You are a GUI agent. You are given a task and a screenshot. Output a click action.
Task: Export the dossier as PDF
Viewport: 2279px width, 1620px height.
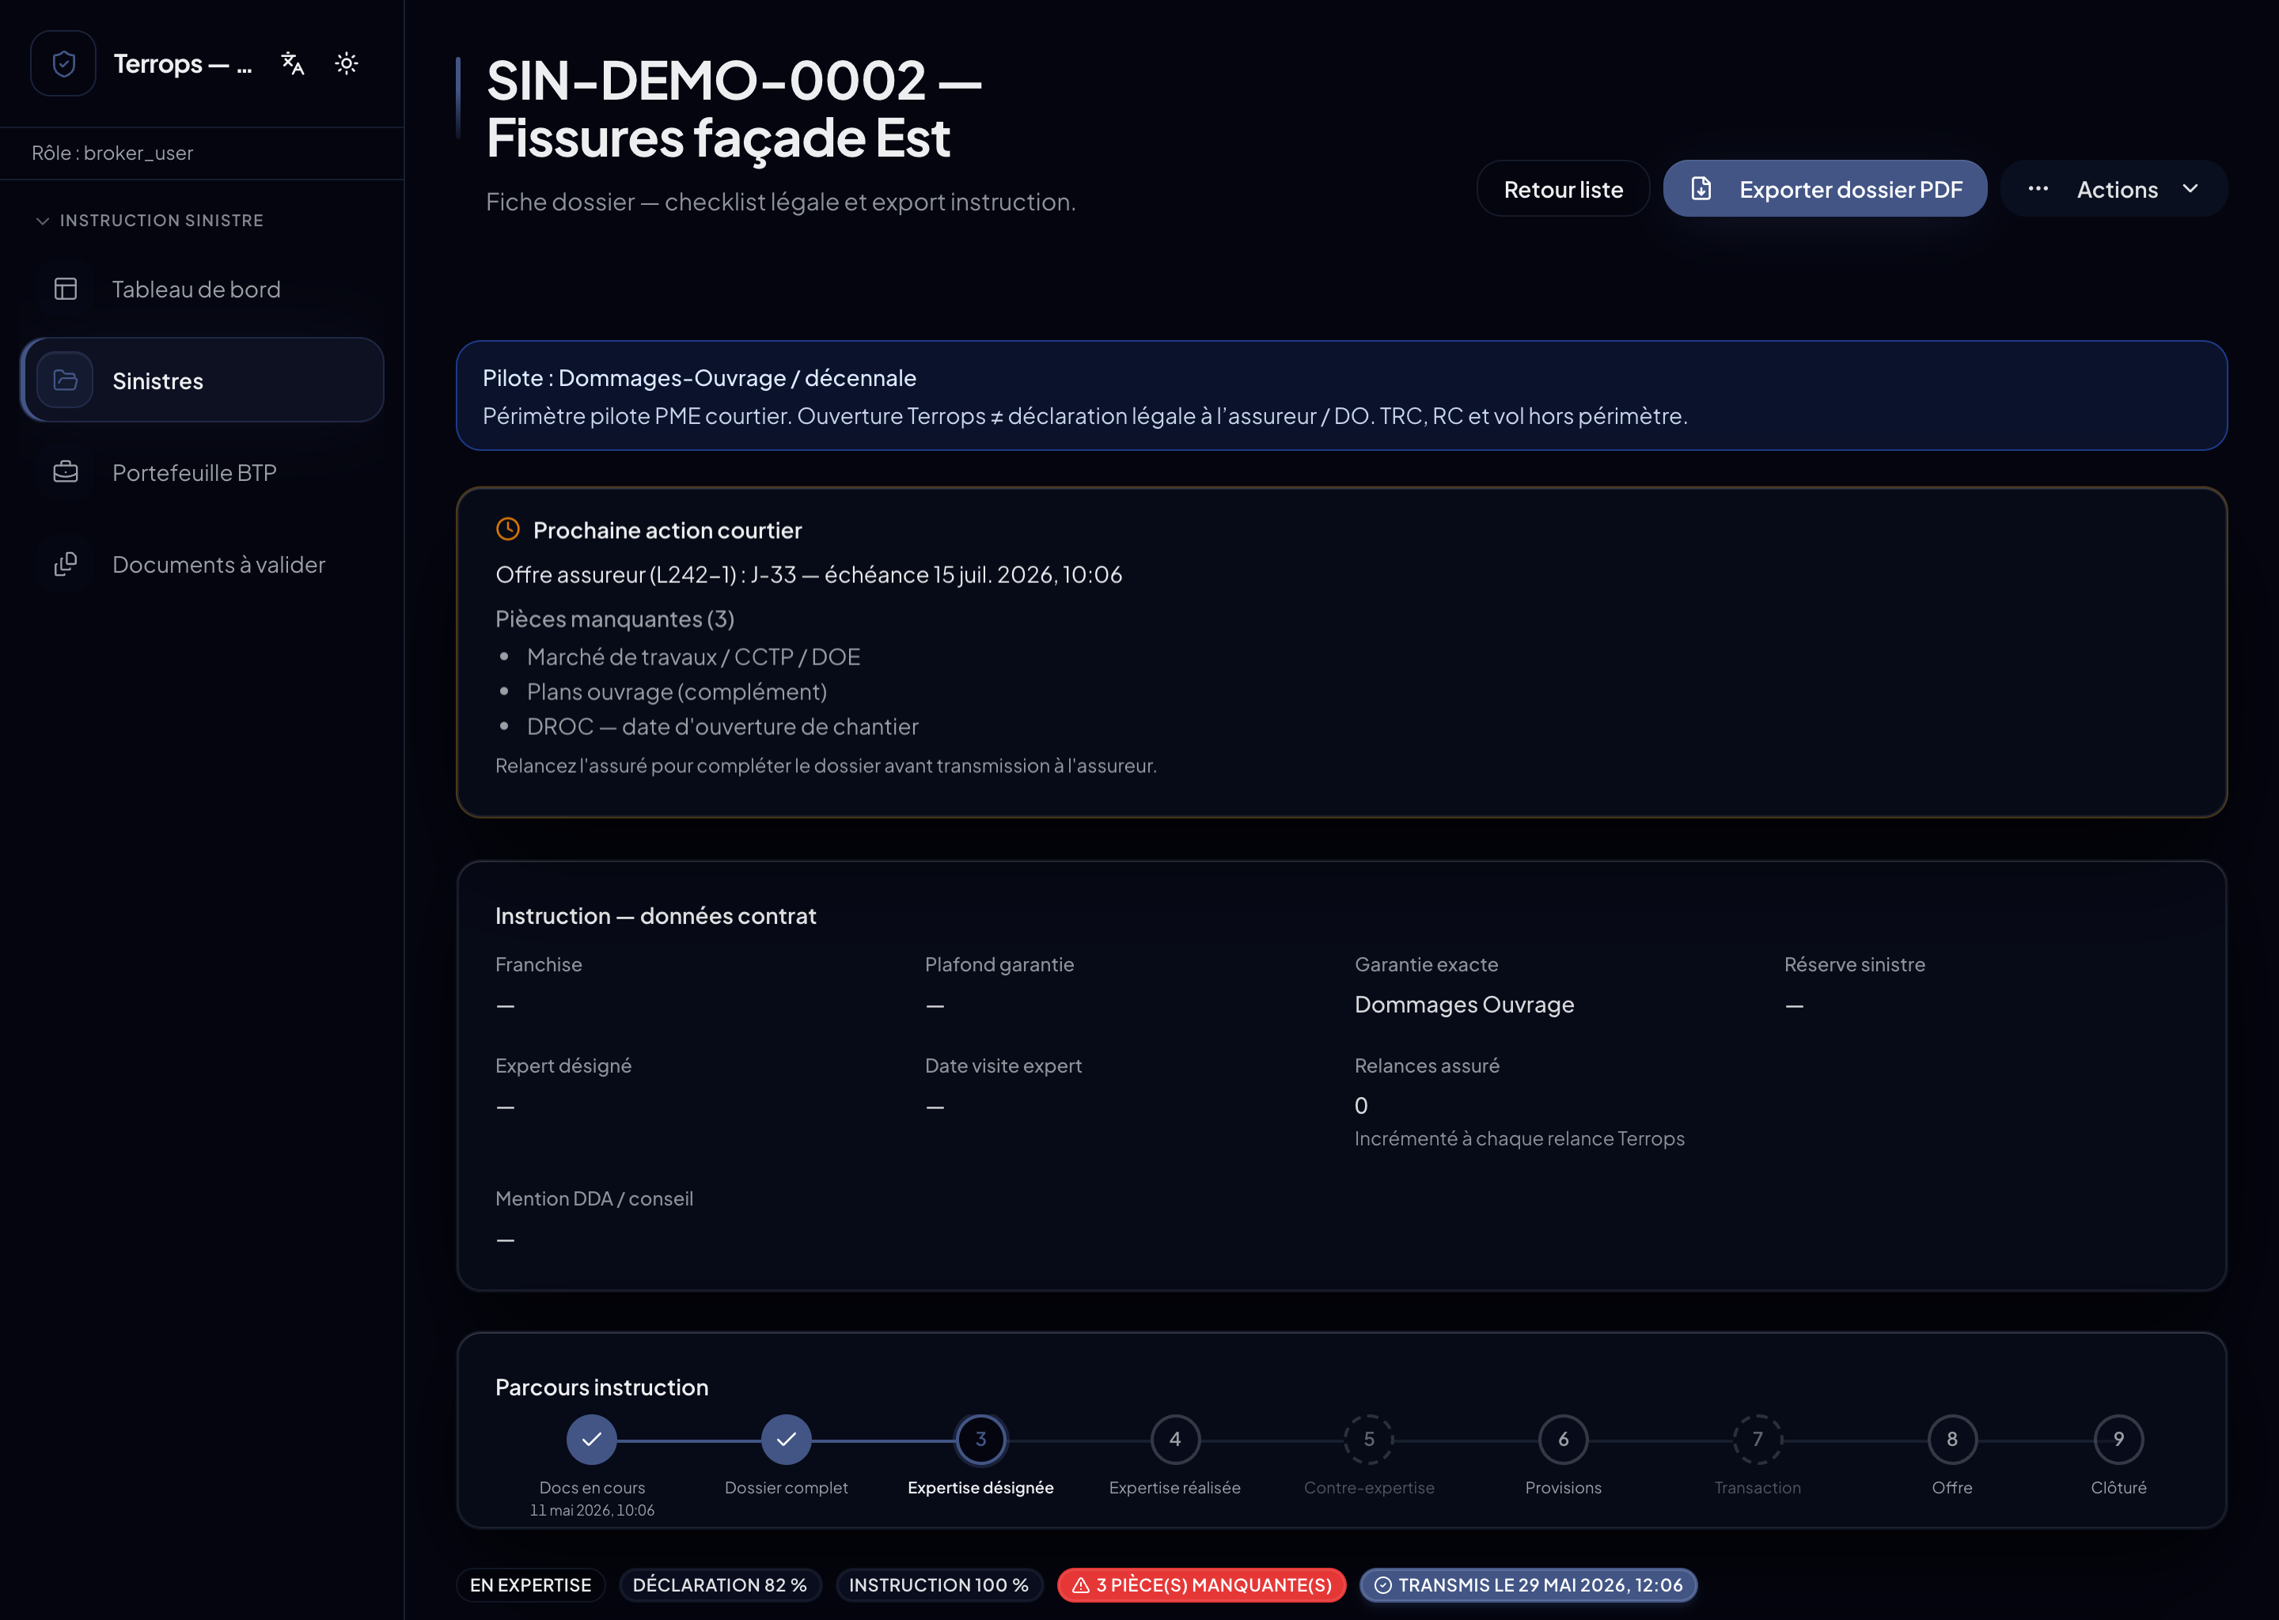pos(1824,188)
